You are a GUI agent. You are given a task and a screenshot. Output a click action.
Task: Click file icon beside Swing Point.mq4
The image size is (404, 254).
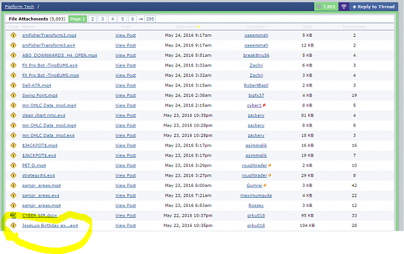(14, 95)
